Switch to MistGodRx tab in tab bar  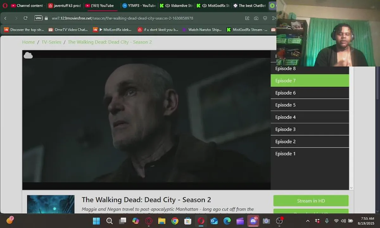213,6
